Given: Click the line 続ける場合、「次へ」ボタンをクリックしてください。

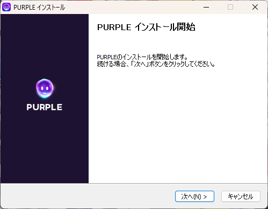Looking at the screenshot, I should coord(156,64).
